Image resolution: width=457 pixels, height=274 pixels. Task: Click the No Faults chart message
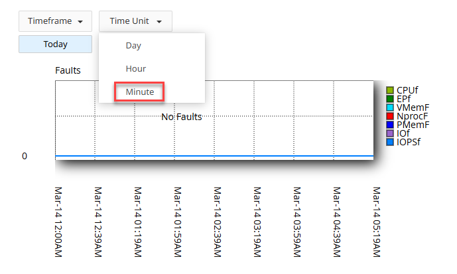[181, 117]
